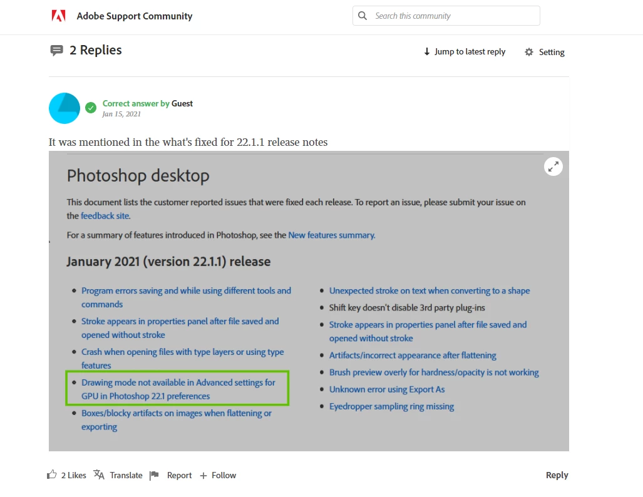Click the Jan 15, 2021 post date
The image size is (643, 497).
pos(121,114)
